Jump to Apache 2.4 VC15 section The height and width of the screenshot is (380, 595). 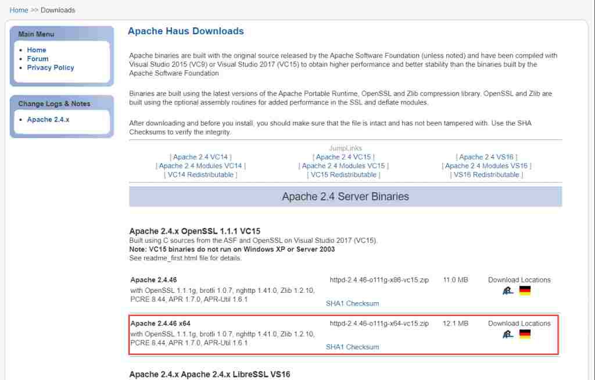click(x=343, y=157)
